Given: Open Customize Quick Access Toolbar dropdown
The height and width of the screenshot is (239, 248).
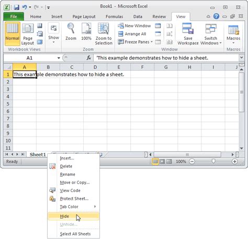Looking at the screenshot, I should coord(48,7).
